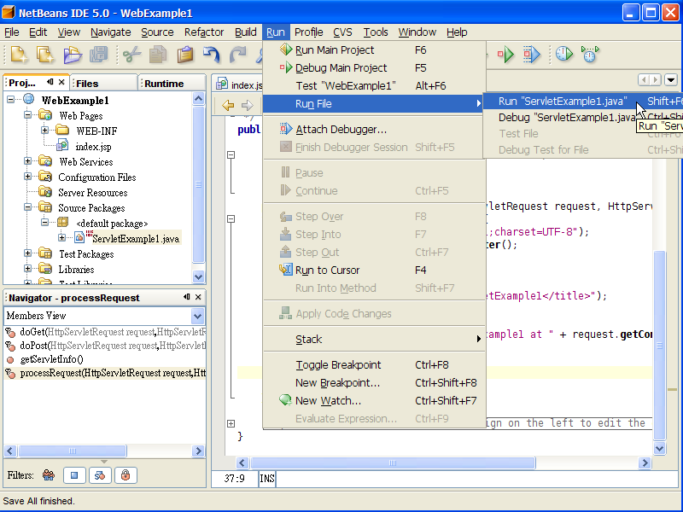Minimize the Projects panel with its slide icon
This screenshot has height=512, width=683.
coord(50,82)
